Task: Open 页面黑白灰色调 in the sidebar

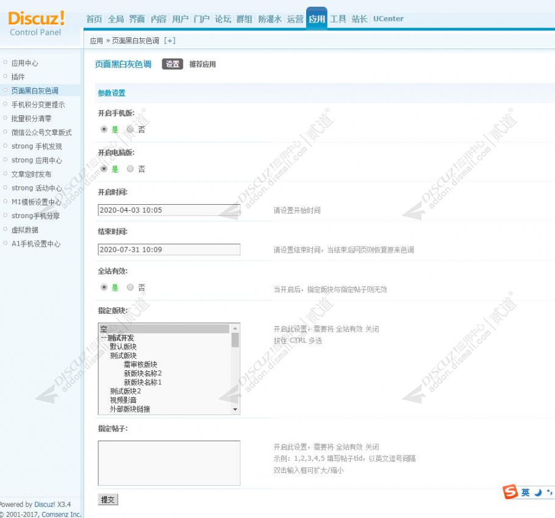Action: click(35, 91)
